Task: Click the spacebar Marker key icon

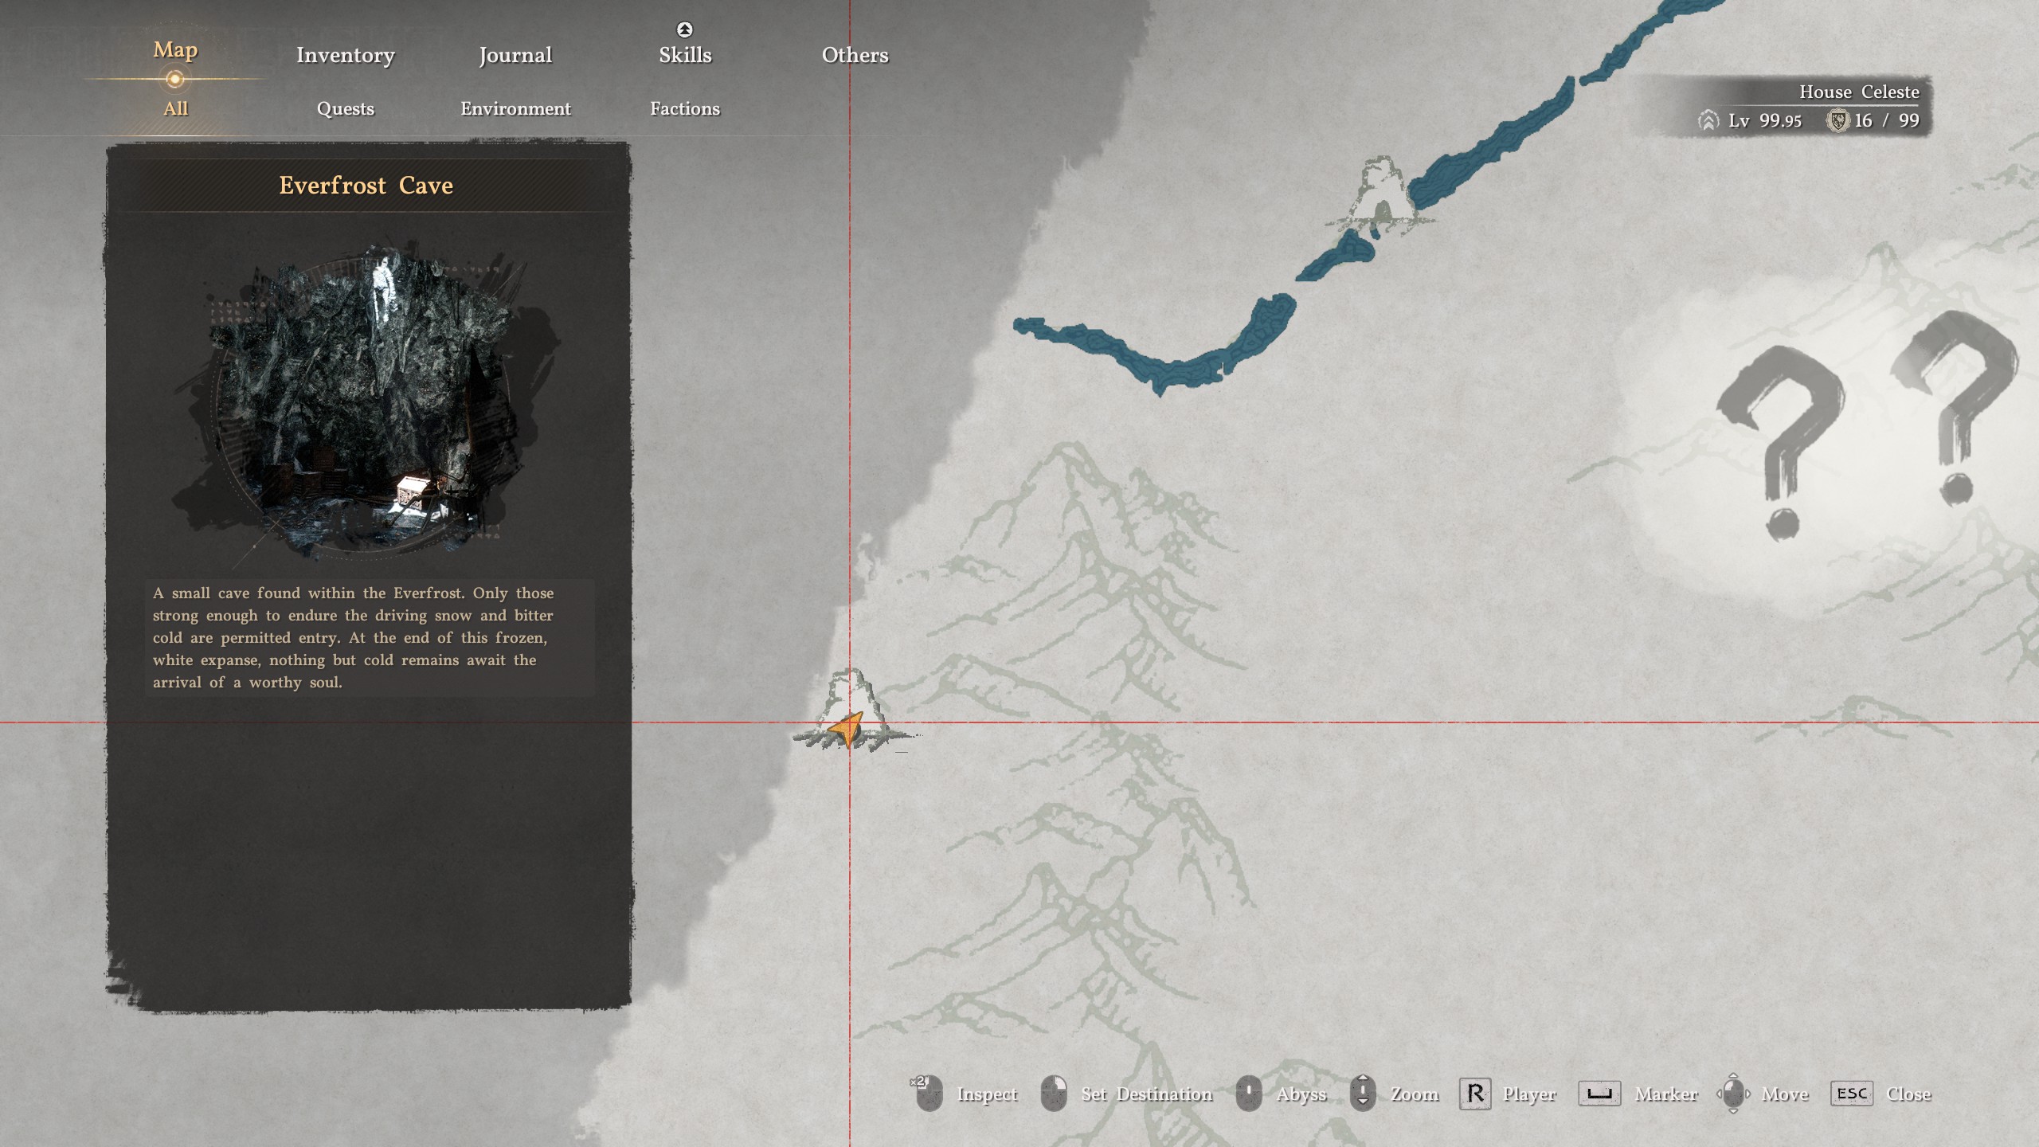Action: pyautogui.click(x=1599, y=1093)
